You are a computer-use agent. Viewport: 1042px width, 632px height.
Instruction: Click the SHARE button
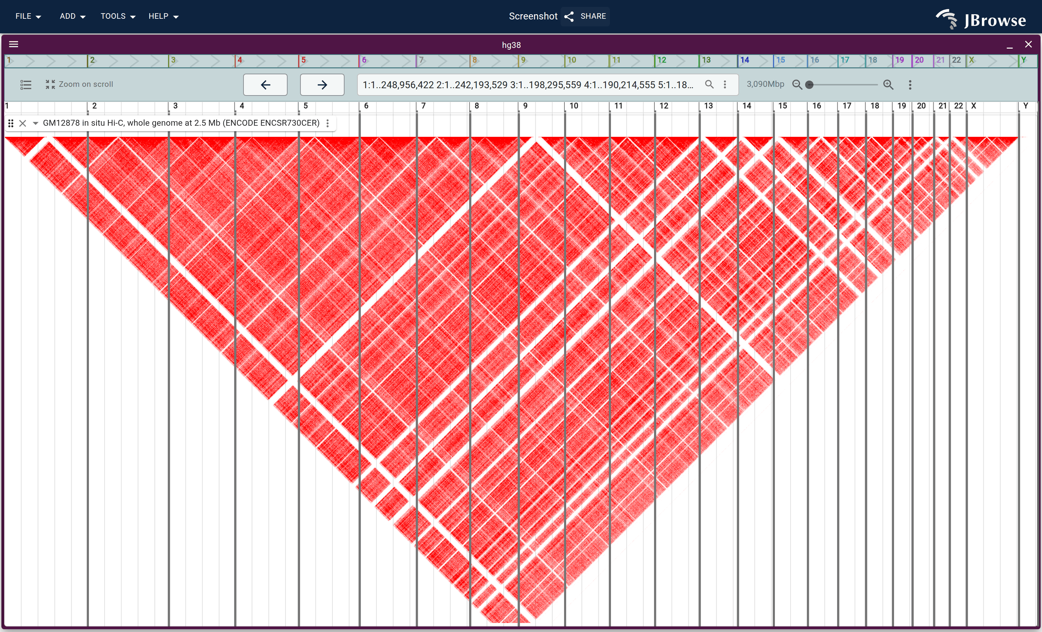tap(585, 16)
